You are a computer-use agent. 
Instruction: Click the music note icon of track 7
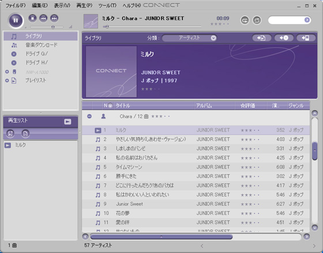(x=98, y=186)
